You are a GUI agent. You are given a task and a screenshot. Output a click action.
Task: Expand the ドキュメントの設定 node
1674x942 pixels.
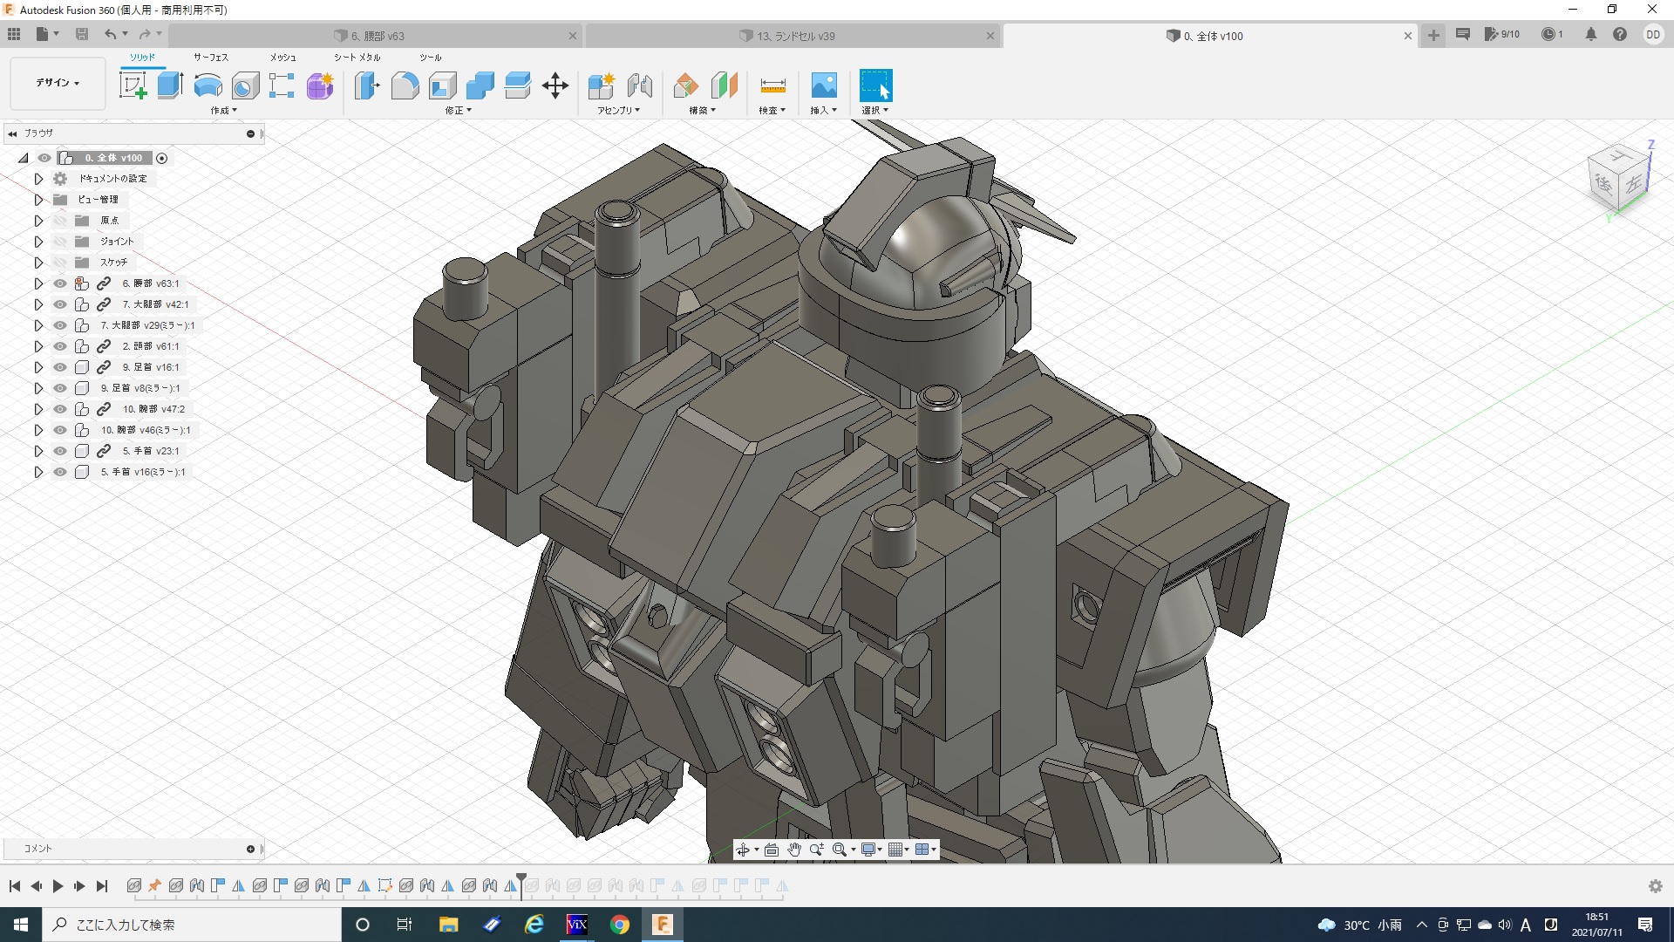pos(38,179)
